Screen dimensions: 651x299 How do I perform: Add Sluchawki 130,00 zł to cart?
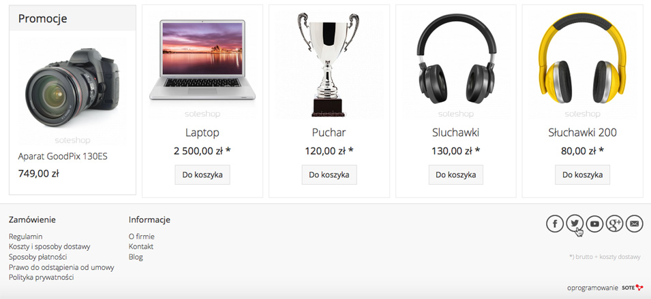456,175
